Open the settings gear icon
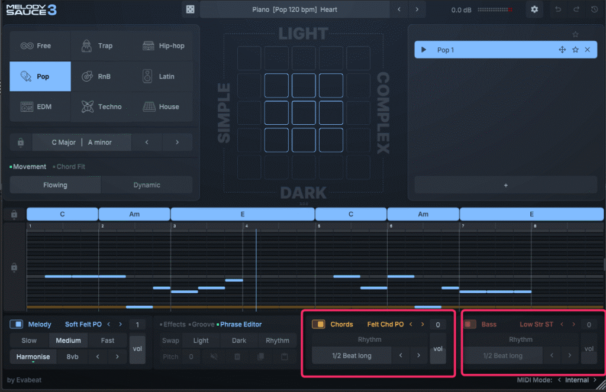Image resolution: width=606 pixels, height=392 pixels. click(534, 9)
